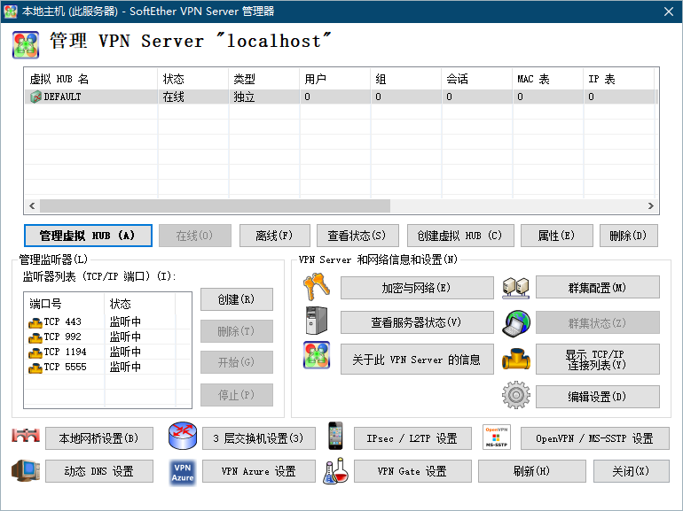Click the hub list scroll right arrow
Image resolution: width=683 pixels, height=511 pixels.
[651, 205]
